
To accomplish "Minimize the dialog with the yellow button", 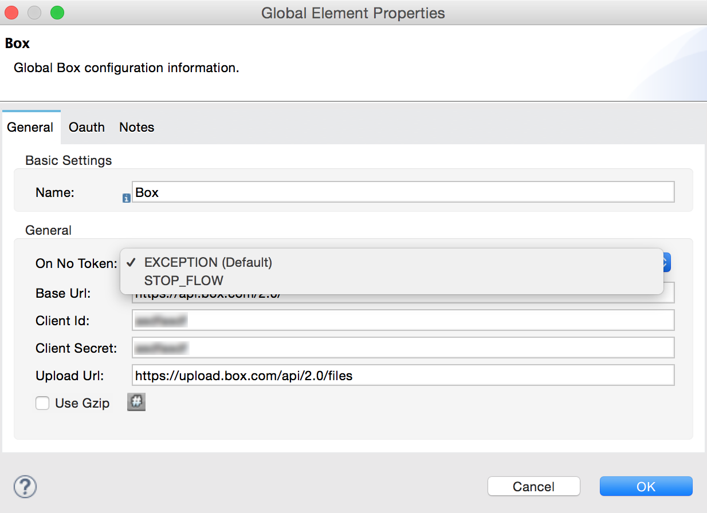I will tap(34, 13).
